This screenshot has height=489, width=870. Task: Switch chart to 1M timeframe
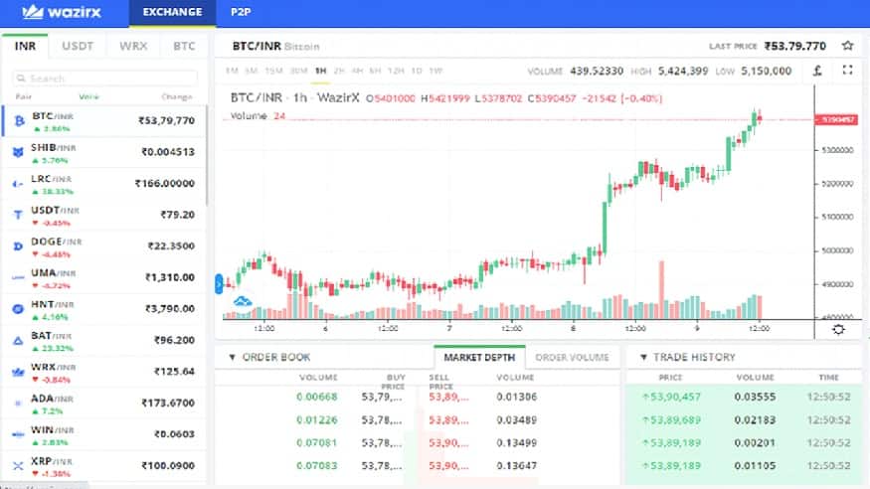pos(232,71)
